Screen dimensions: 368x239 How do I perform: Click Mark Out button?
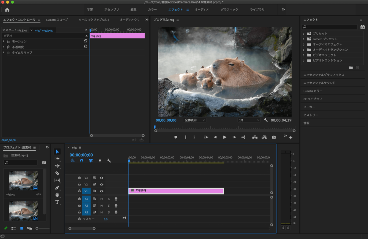click(194, 137)
